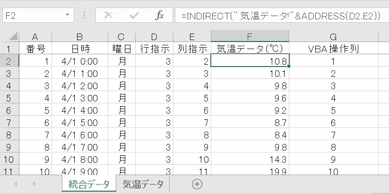389x194 pixels.
Task: Select the cell with 4/1 5:00
Action: click(80, 122)
